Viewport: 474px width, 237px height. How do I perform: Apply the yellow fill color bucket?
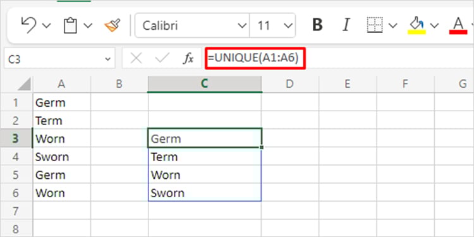point(416,25)
